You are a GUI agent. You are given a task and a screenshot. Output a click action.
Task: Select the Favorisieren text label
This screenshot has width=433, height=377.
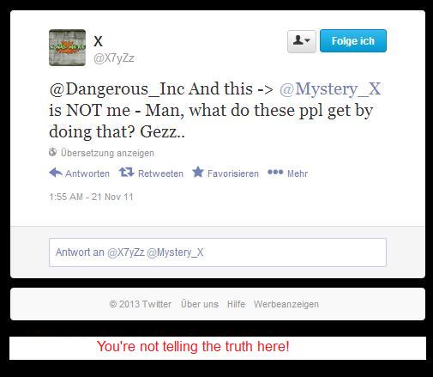tap(233, 173)
